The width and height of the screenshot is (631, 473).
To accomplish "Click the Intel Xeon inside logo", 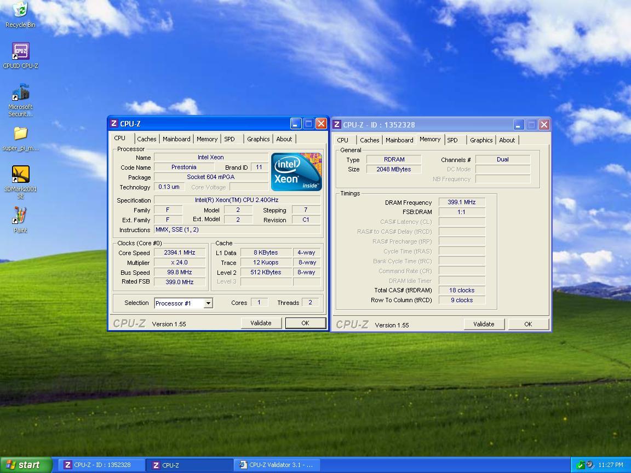I will [296, 172].
